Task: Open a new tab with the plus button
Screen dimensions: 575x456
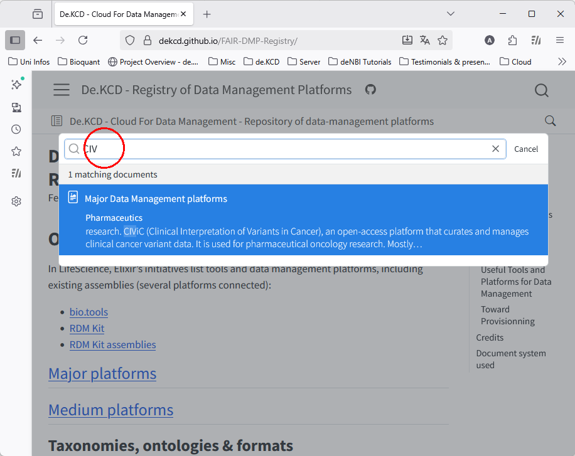Action: coord(207,14)
